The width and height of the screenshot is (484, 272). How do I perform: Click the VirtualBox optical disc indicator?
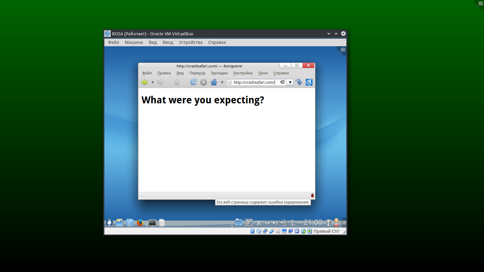(x=259, y=231)
